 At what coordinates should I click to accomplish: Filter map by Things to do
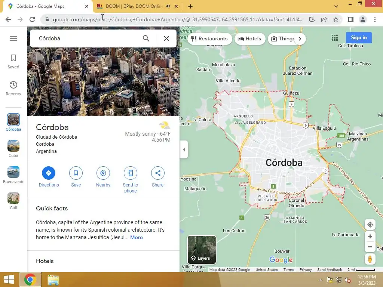click(x=283, y=39)
